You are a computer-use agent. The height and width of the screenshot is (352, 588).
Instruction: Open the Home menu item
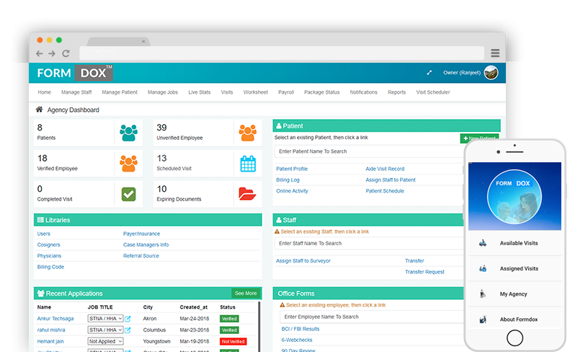[44, 92]
